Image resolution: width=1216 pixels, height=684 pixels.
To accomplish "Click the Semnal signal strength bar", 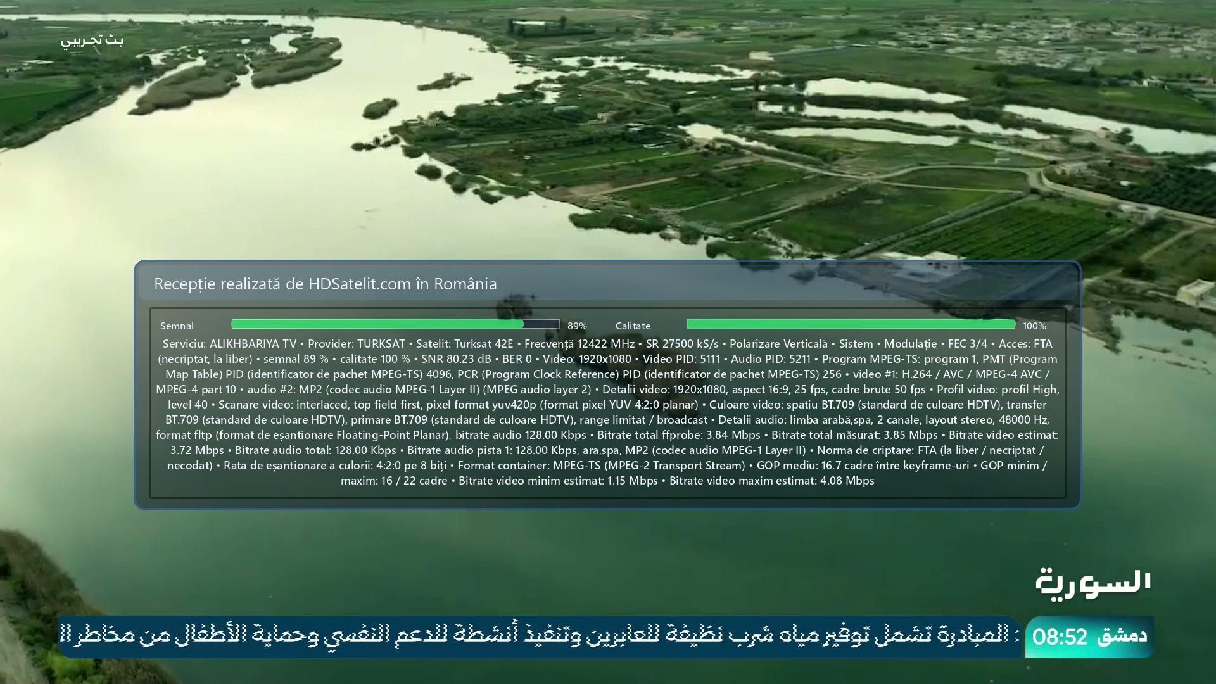I will click(395, 324).
